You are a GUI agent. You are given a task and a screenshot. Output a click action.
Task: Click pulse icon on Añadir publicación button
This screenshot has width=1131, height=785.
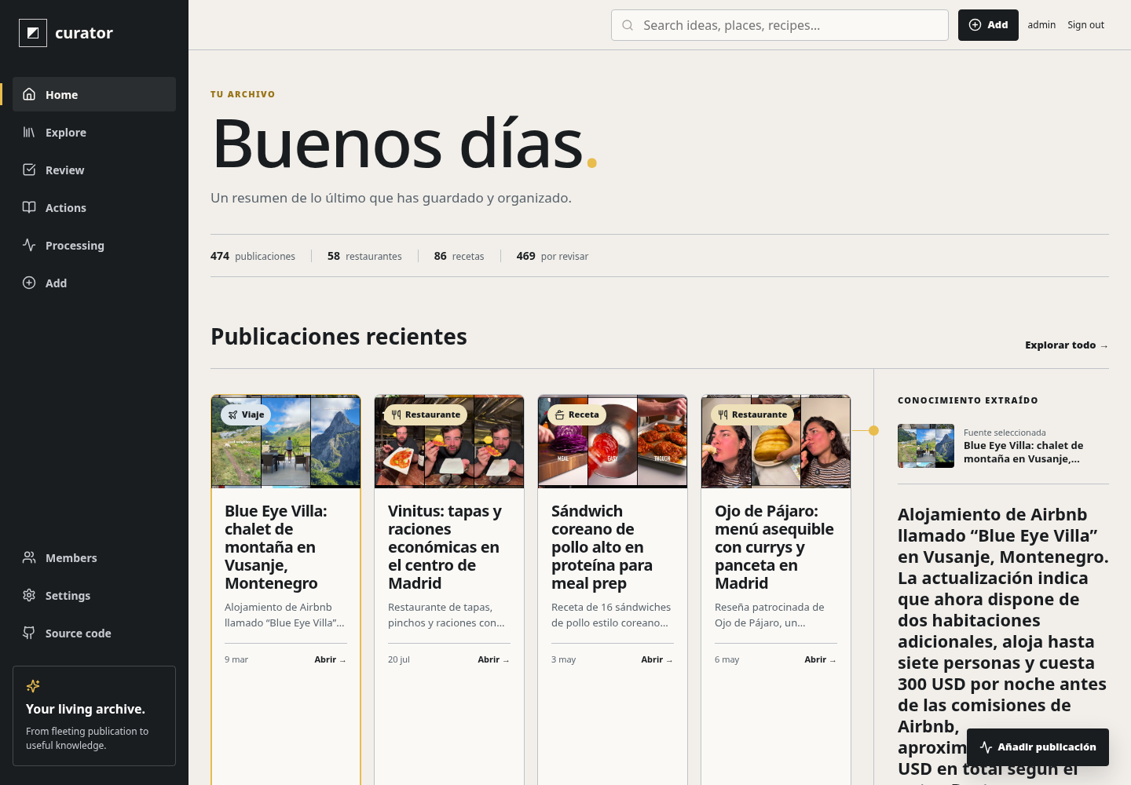click(x=986, y=747)
